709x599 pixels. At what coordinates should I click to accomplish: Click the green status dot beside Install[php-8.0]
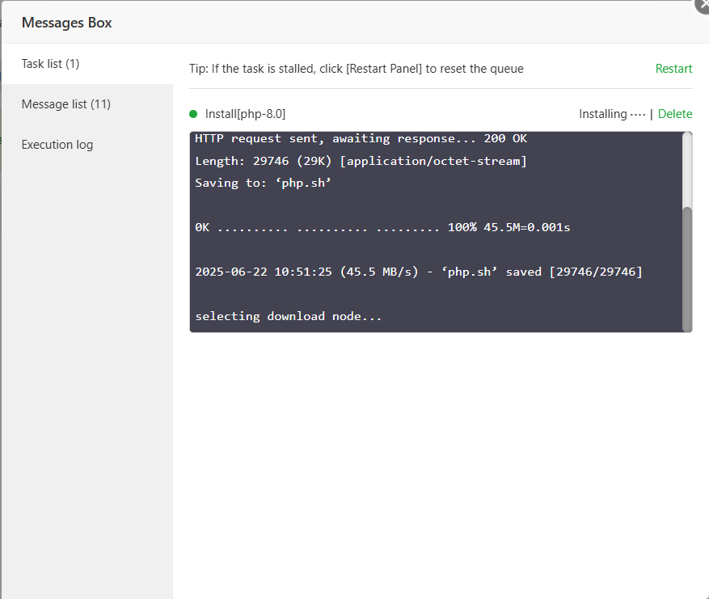[194, 113]
